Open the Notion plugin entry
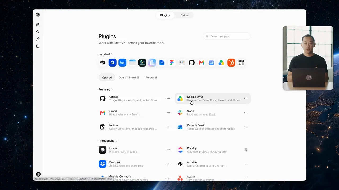The width and height of the screenshot is (339, 190). tap(135, 127)
